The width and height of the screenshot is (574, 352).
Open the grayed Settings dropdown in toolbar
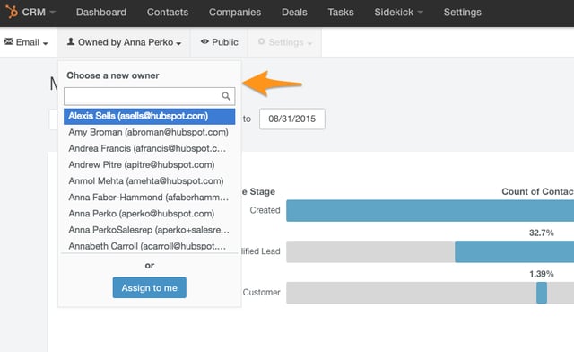pos(285,42)
